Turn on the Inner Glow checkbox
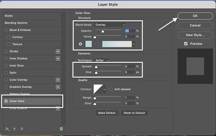The width and height of the screenshot is (216, 136). pos(6,66)
